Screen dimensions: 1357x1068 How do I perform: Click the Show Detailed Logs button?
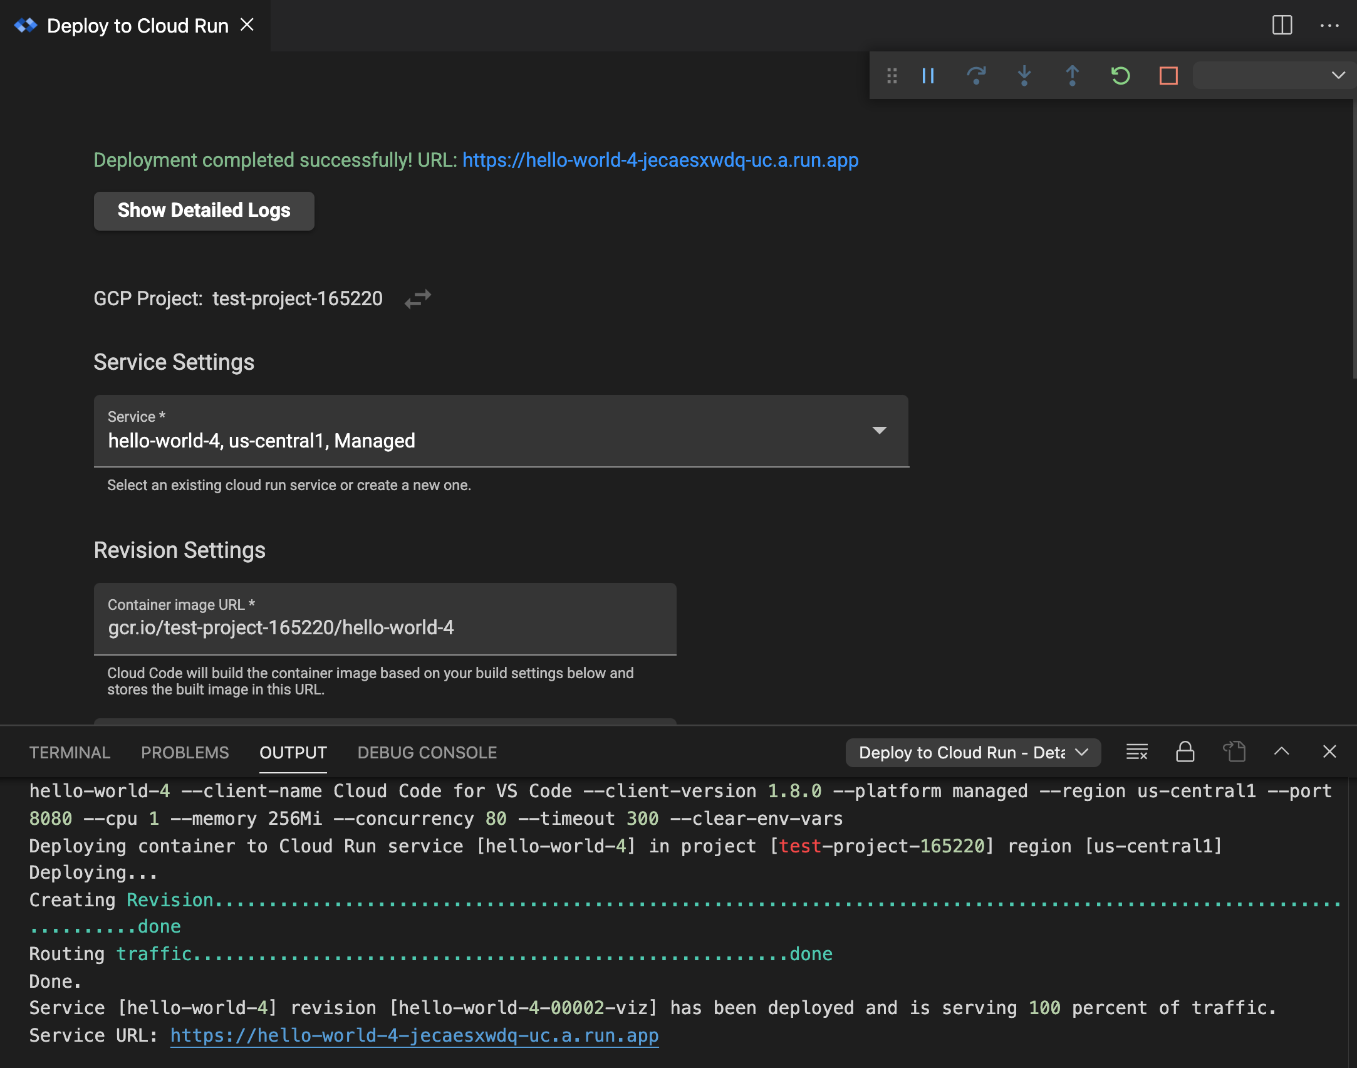click(x=204, y=209)
